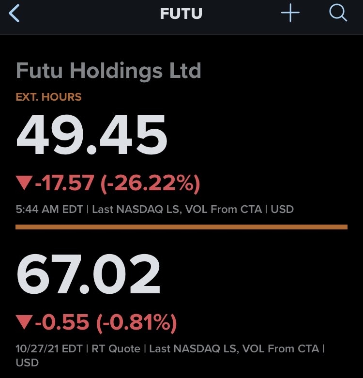Open search with the magnifier icon
The height and width of the screenshot is (378, 363).
click(x=338, y=14)
